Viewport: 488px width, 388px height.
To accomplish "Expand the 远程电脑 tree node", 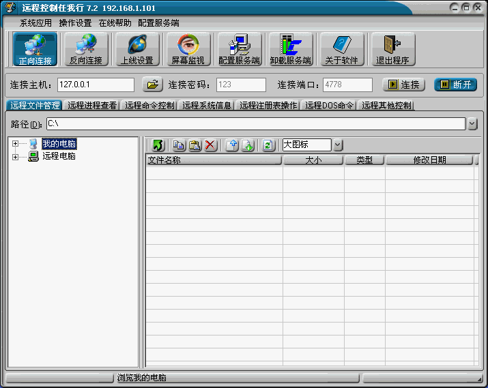I will (x=15, y=157).
